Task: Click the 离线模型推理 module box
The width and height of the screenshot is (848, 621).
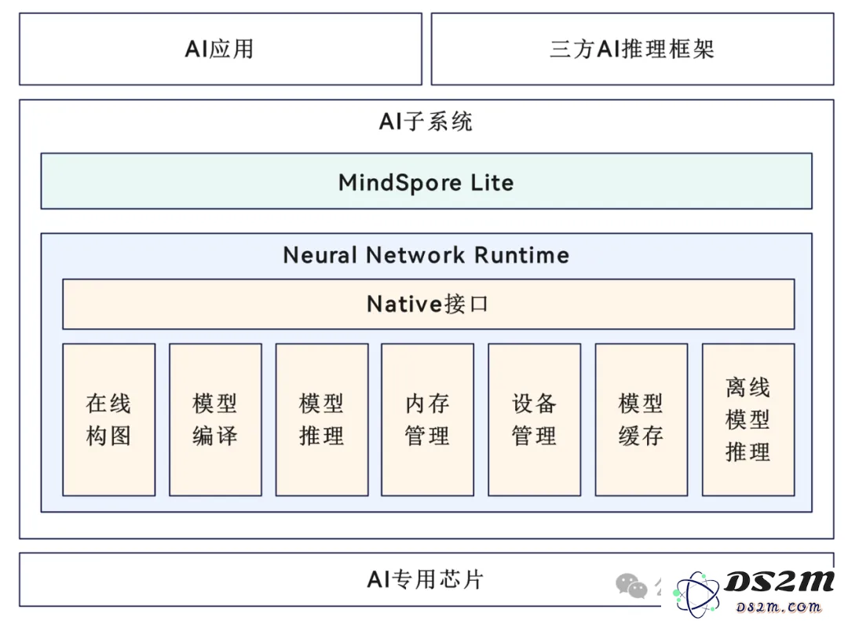Action: click(x=748, y=420)
